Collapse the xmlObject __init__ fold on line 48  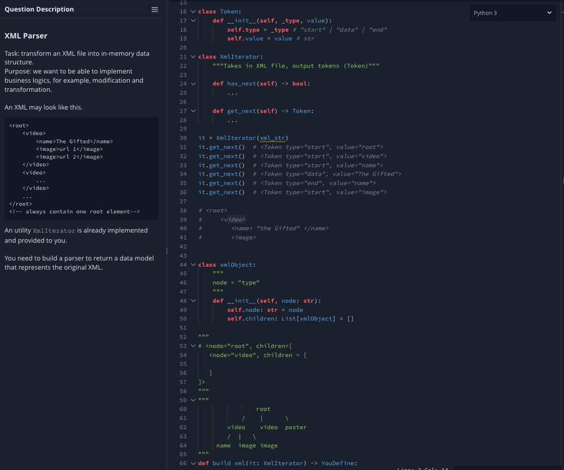[193, 301]
